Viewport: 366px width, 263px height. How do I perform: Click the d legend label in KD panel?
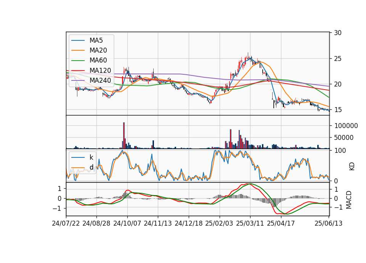(x=91, y=167)
